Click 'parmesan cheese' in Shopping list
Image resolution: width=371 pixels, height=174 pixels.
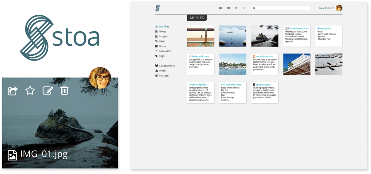[326, 34]
